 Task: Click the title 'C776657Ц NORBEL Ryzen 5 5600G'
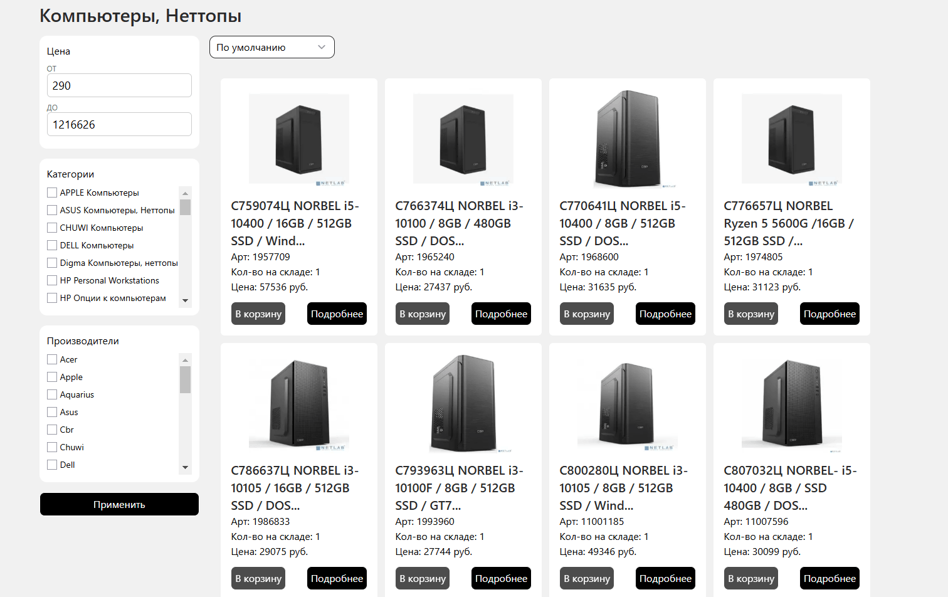tap(789, 223)
